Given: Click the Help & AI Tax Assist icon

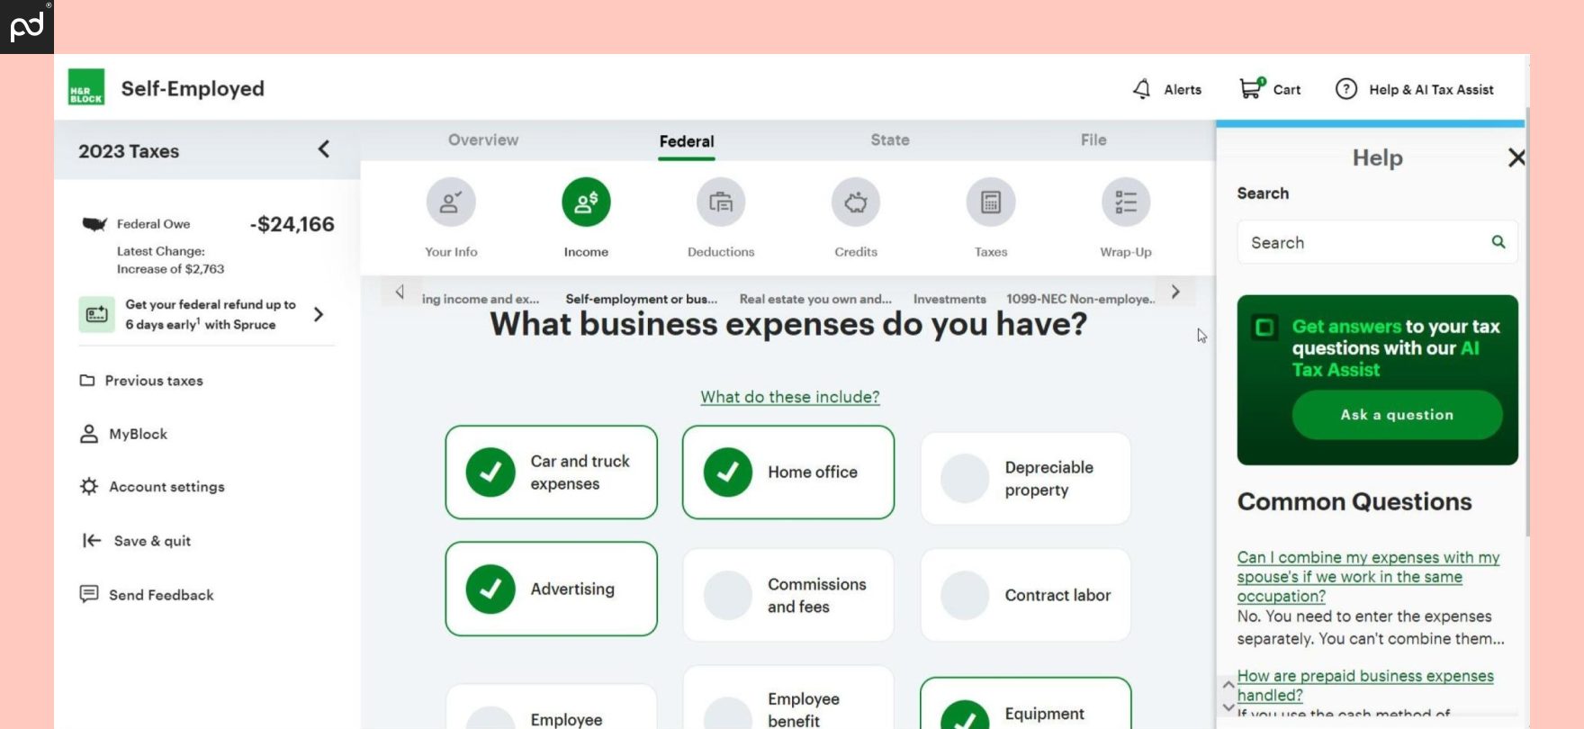Looking at the screenshot, I should pos(1345,89).
